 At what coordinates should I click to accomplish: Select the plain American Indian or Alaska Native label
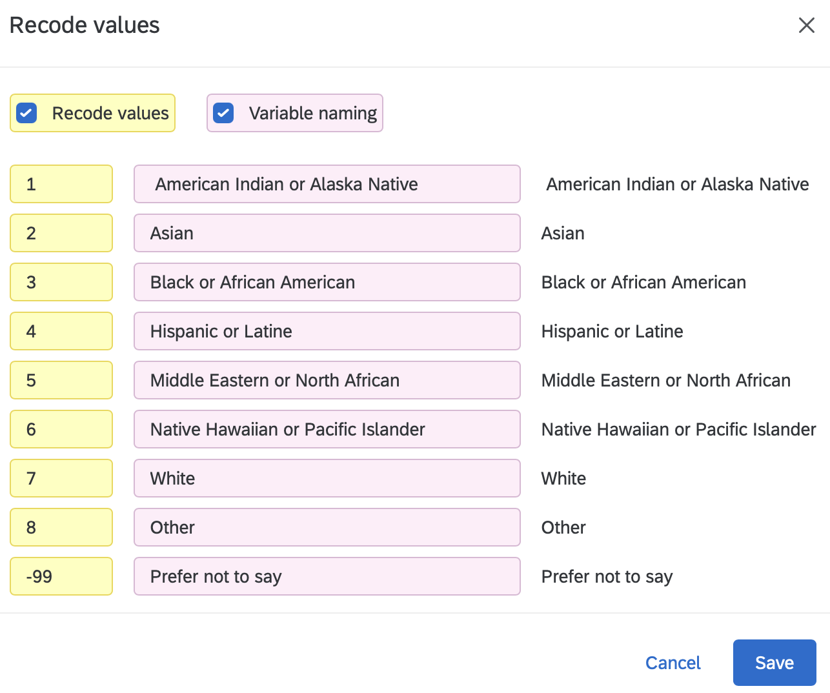coord(678,184)
